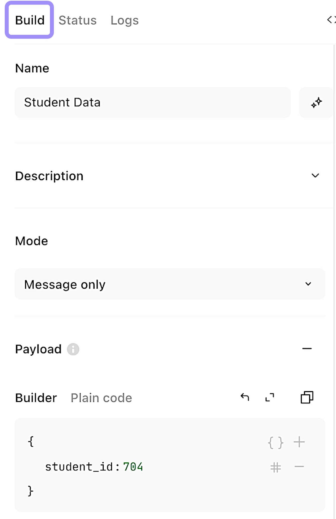Click the Name field containing Student Data
Image resolution: width=336 pixels, height=519 pixels.
click(x=152, y=103)
